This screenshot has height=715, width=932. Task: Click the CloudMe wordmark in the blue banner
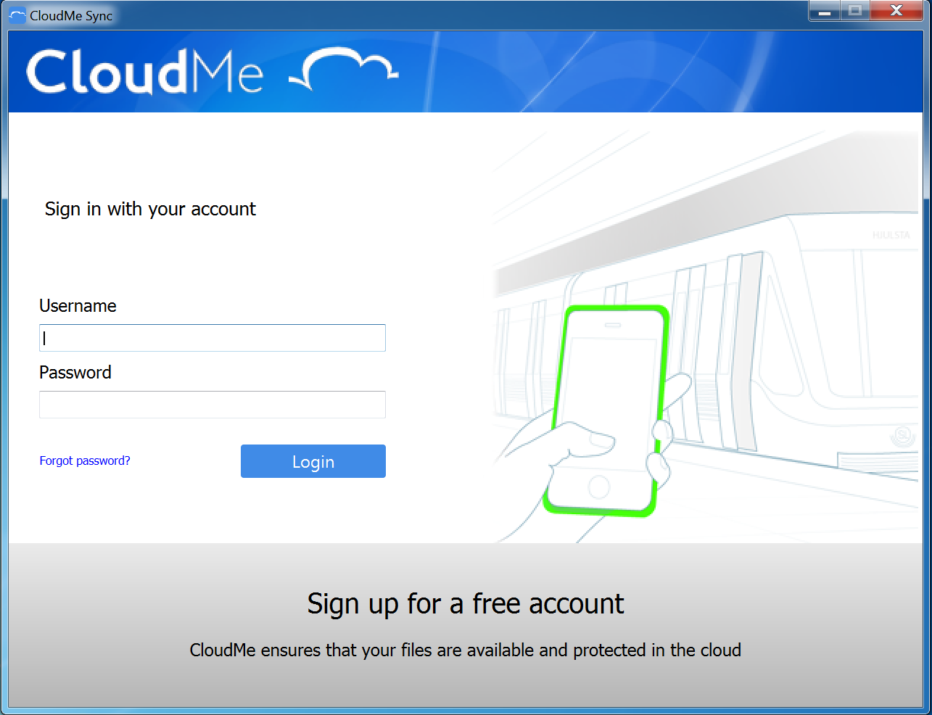[144, 72]
